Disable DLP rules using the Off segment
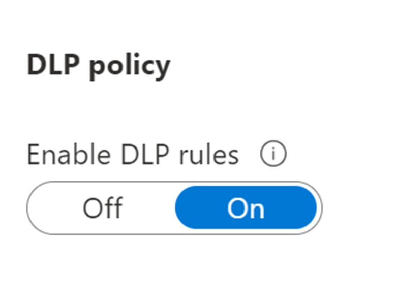This screenshot has height=295, width=397. (103, 208)
